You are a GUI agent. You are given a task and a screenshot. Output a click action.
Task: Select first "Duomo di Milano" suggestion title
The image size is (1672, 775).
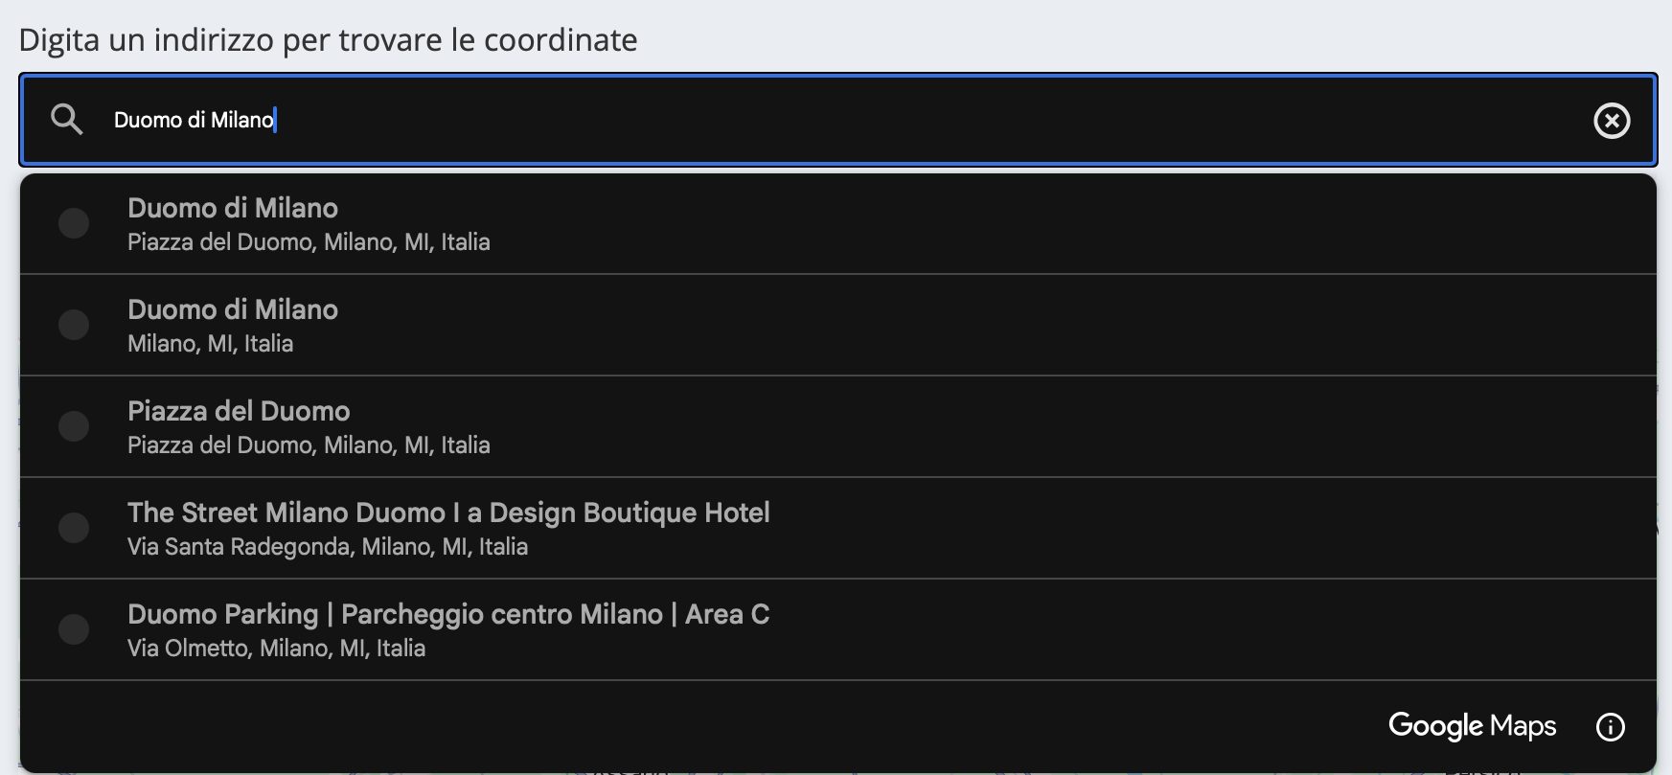click(x=233, y=208)
